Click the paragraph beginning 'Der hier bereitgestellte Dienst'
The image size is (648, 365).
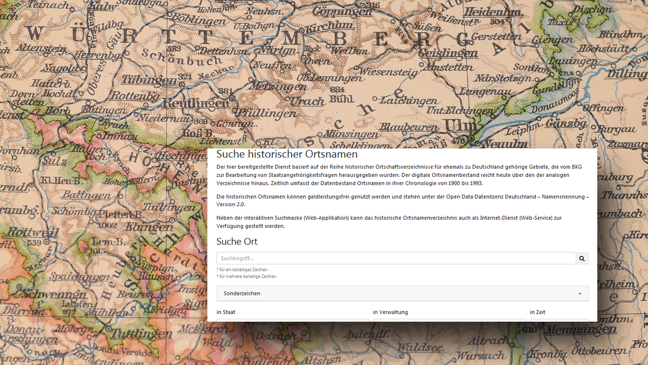coord(399,175)
